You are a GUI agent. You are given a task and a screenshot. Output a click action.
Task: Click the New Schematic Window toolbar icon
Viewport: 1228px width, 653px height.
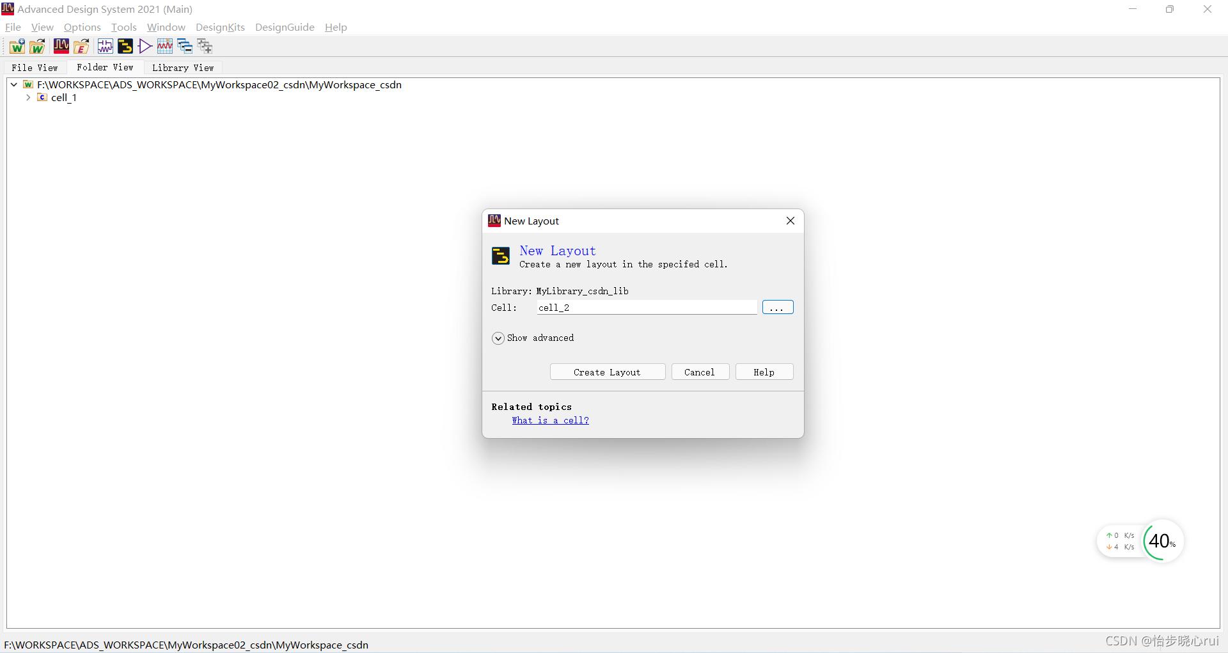coord(105,46)
